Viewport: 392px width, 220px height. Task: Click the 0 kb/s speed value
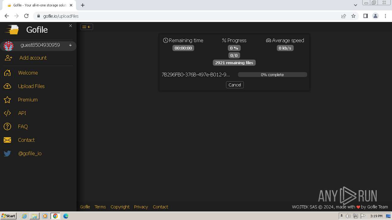(285, 48)
